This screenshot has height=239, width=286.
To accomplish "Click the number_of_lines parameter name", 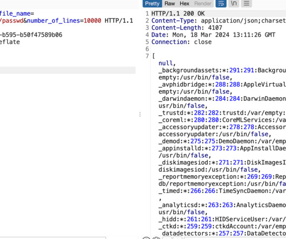I will 53,21.
